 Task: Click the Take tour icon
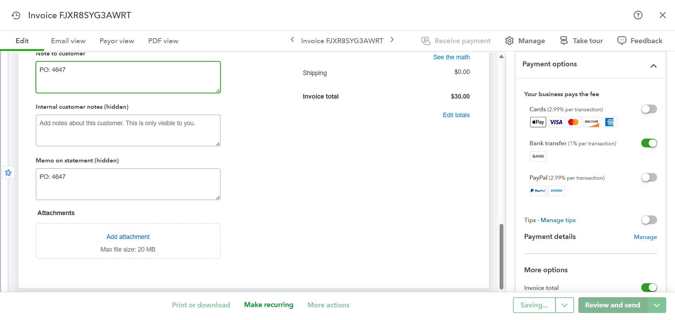pyautogui.click(x=564, y=41)
